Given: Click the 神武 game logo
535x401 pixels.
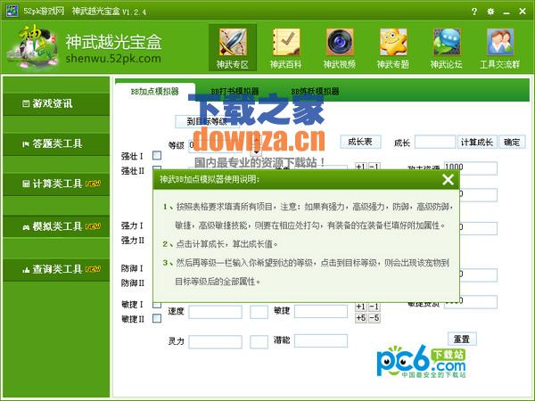Looking at the screenshot, I should [x=33, y=46].
